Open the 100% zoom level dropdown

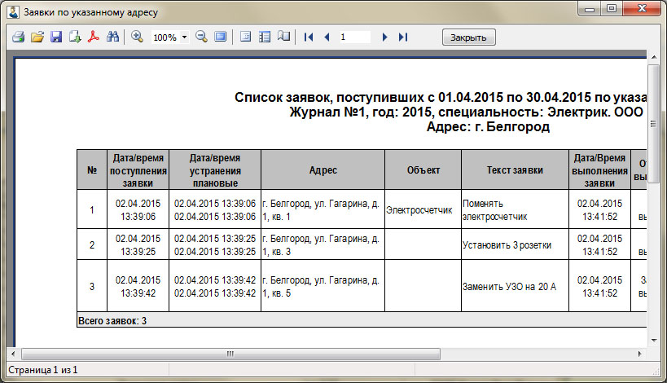184,37
